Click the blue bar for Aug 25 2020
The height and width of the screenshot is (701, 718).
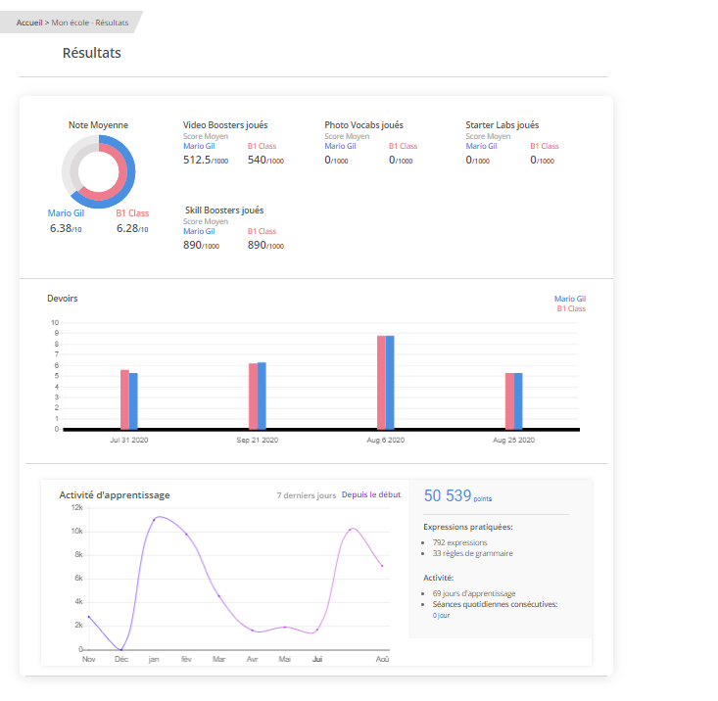coord(518,401)
